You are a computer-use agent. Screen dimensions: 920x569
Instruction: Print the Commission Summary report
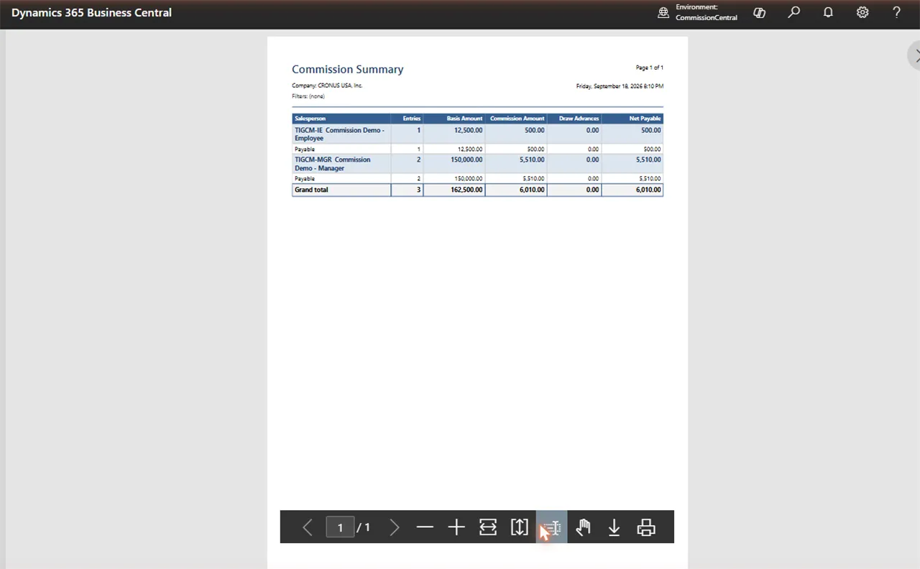[646, 527]
